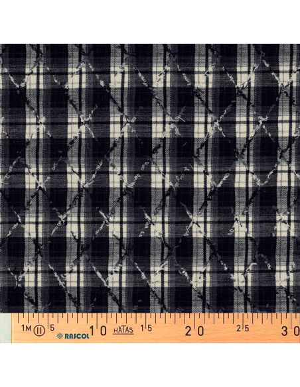Click the number 10 on ruler
The image size is (300, 387).
[98, 331]
